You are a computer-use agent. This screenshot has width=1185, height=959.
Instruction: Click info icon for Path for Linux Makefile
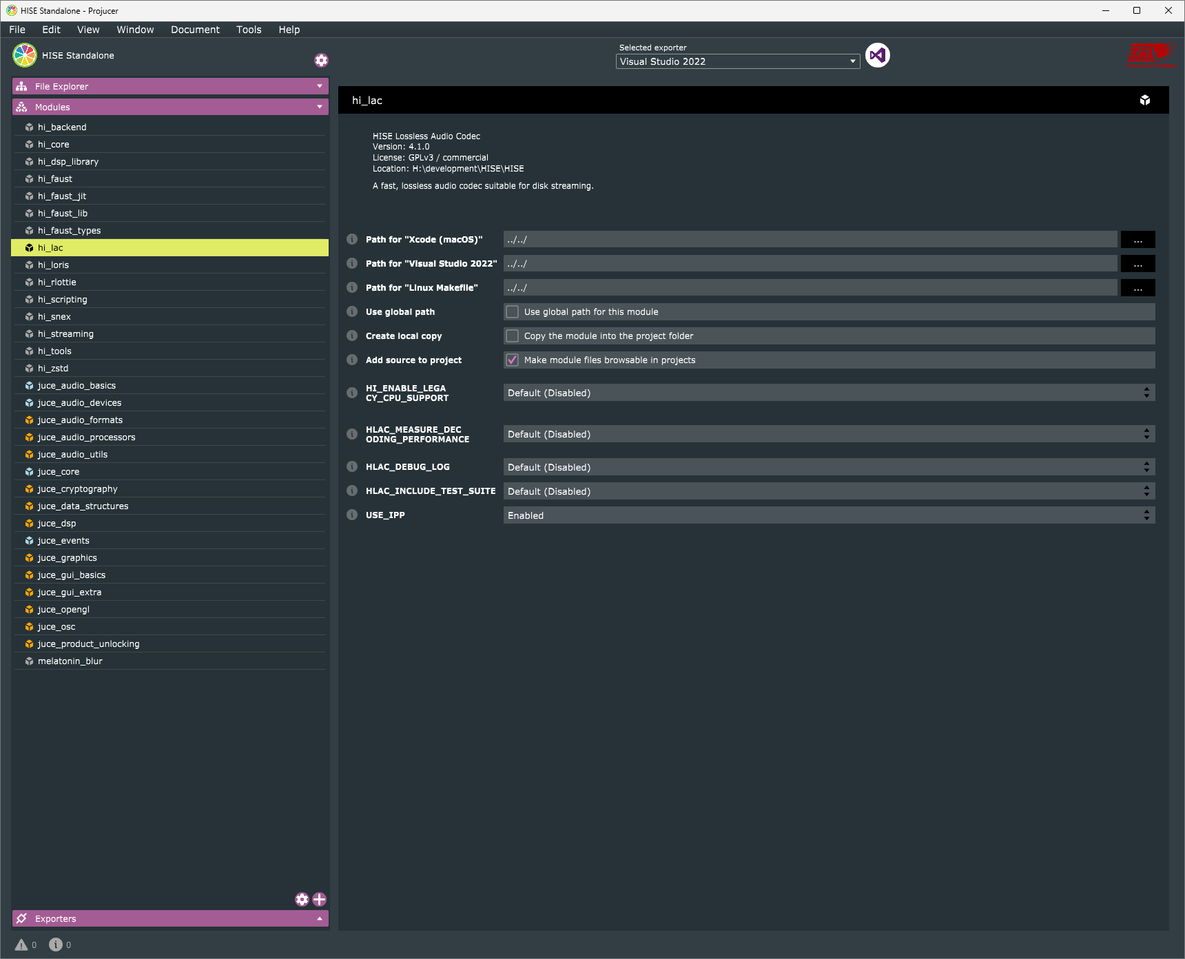[352, 288]
